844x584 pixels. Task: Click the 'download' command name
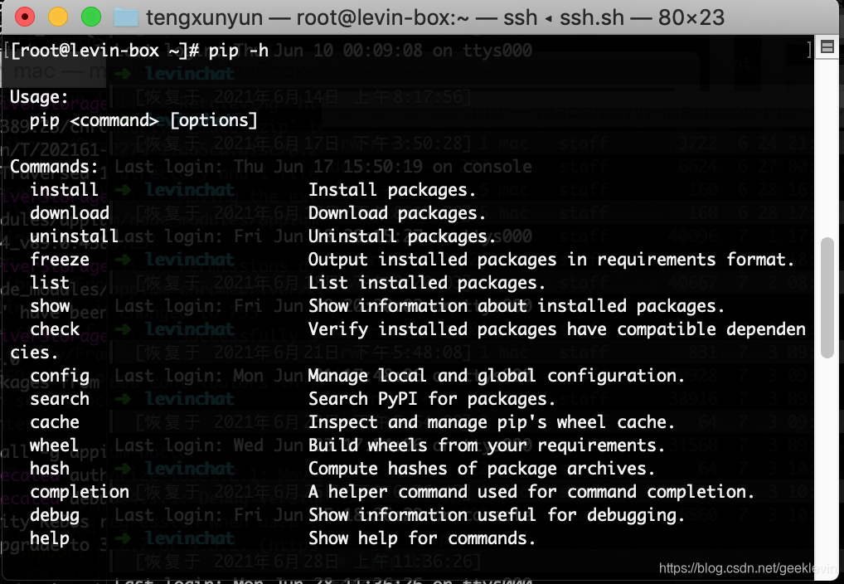pos(70,213)
